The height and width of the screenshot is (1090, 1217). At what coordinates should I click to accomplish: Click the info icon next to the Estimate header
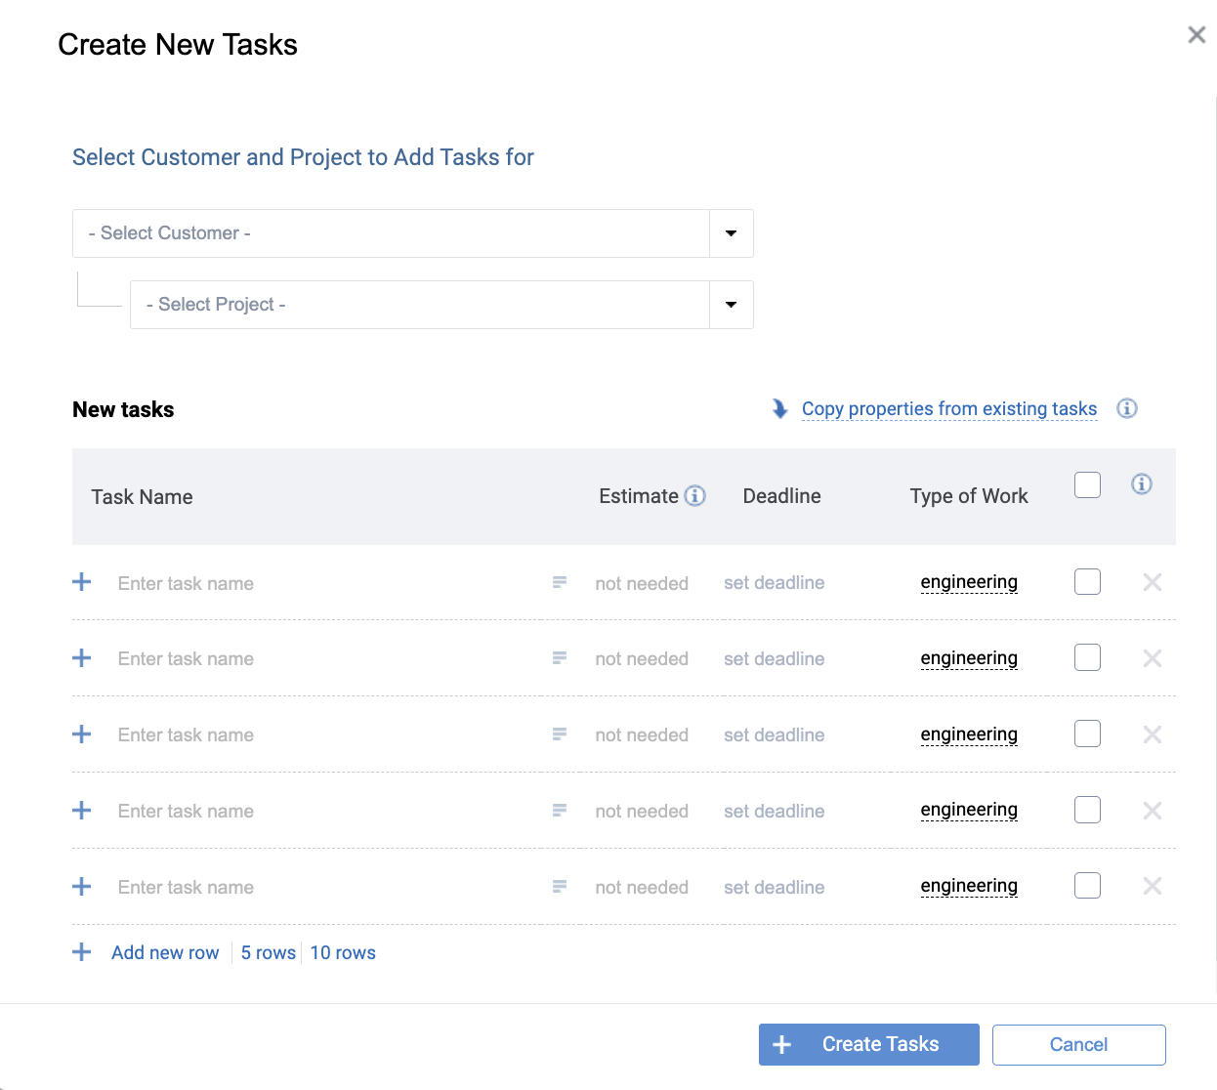click(x=695, y=495)
